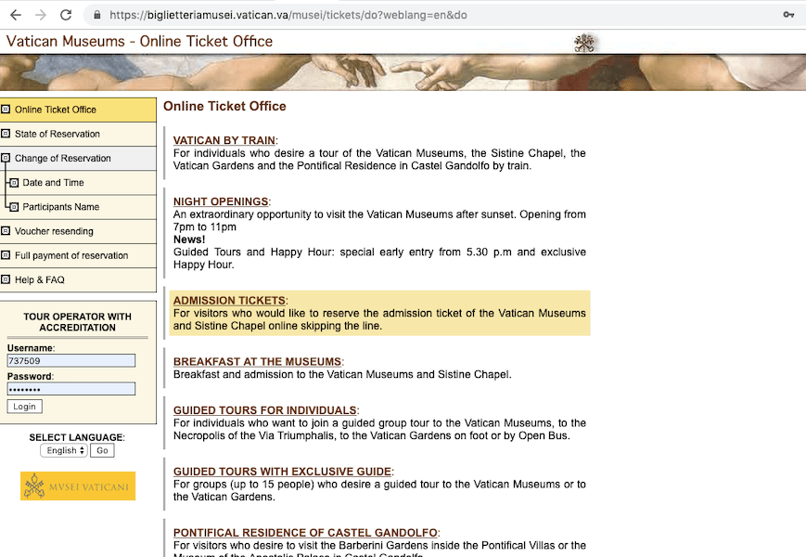Click the TOUR OPERATOR WITH ACCREDITATION heading
Image resolution: width=806 pixels, height=557 pixels.
click(x=78, y=322)
